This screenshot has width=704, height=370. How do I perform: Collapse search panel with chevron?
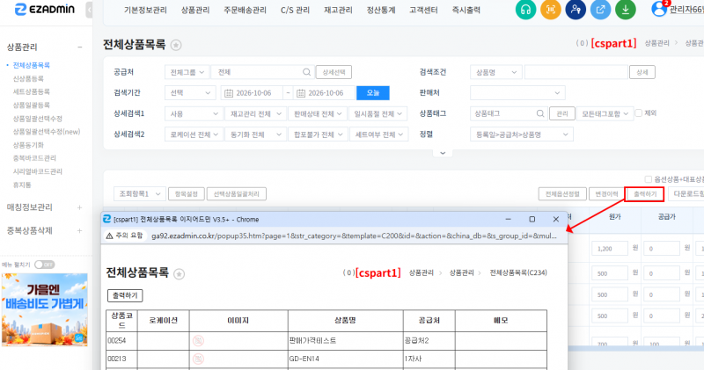443,153
